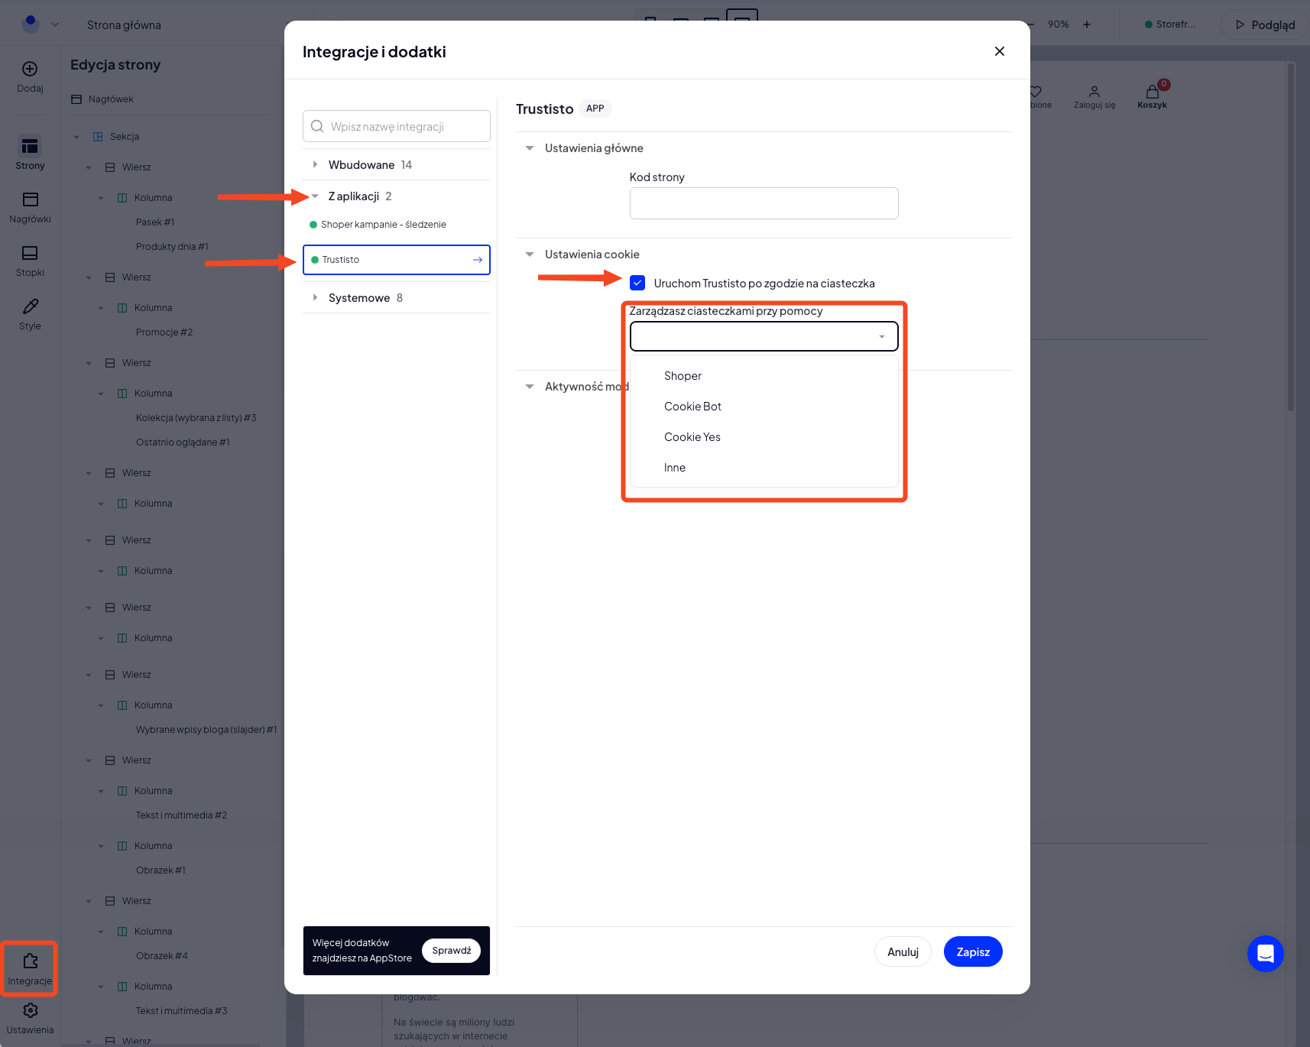Choose Inne from the list
The width and height of the screenshot is (1310, 1047).
click(x=675, y=468)
